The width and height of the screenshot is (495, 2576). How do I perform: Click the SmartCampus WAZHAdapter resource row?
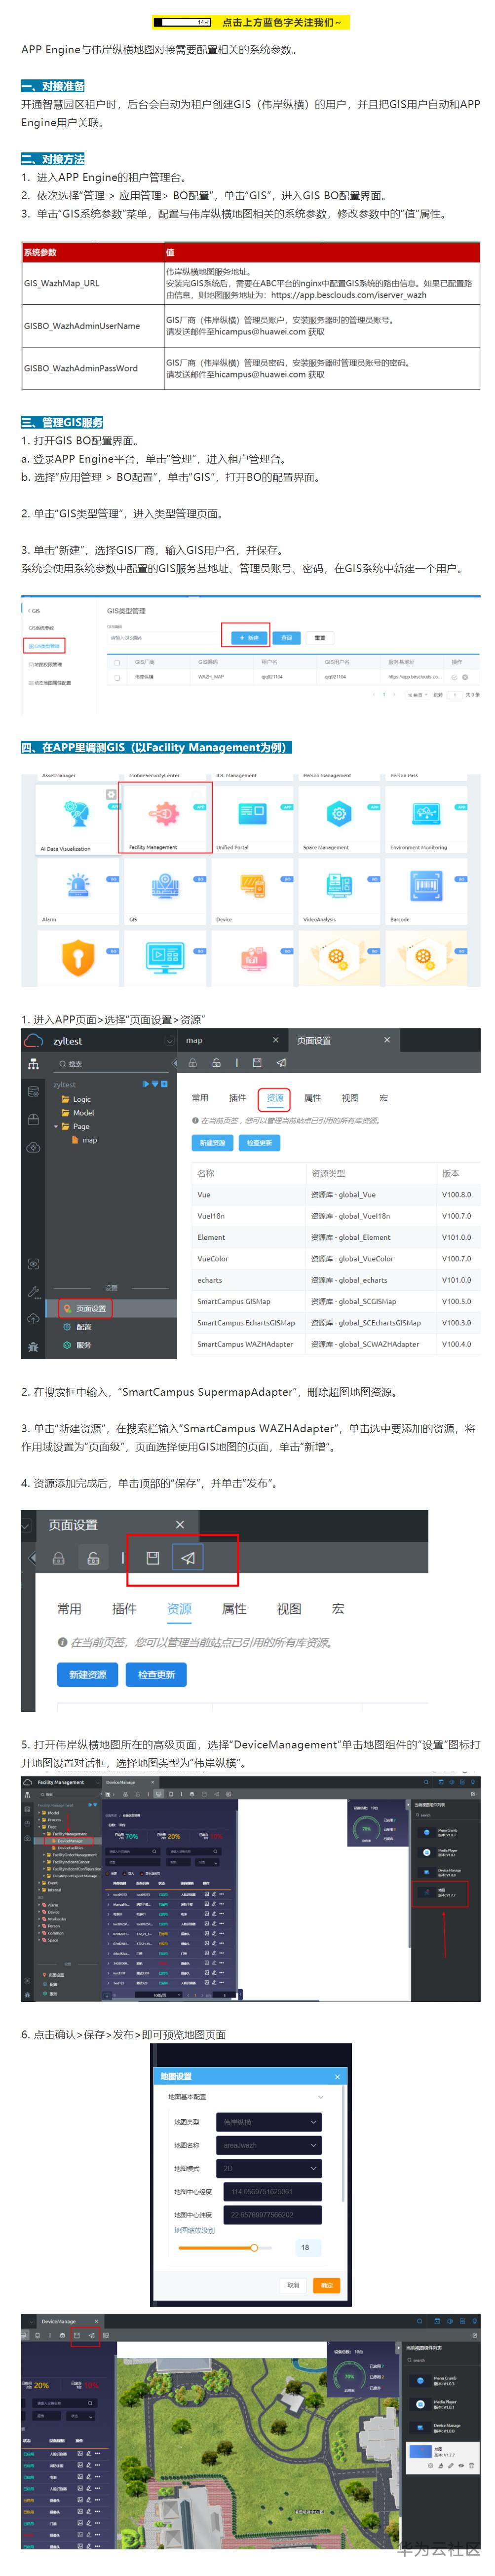click(x=335, y=1344)
